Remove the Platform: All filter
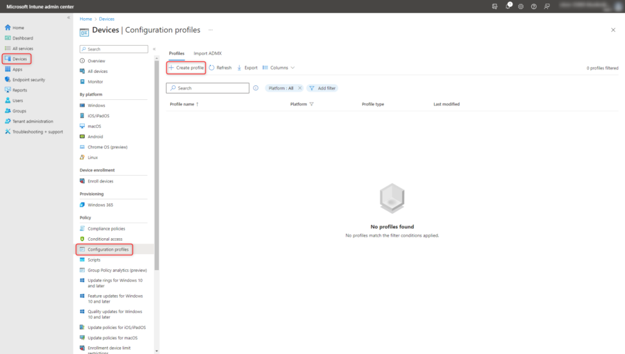 pos(300,88)
